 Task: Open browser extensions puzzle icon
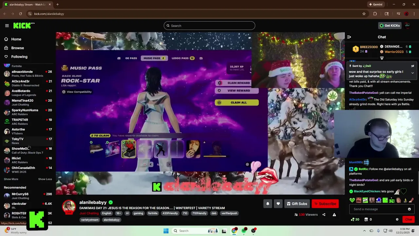point(375,14)
